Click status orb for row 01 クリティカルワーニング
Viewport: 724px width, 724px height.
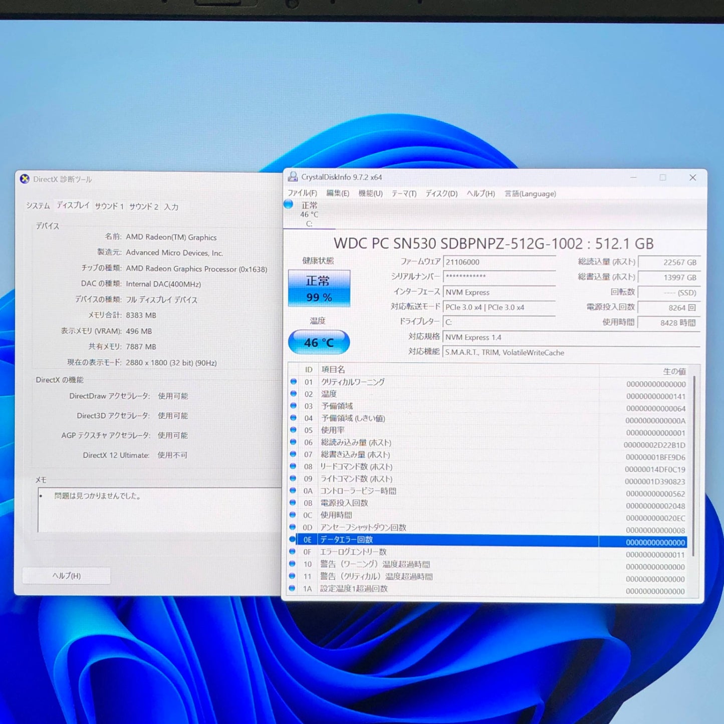tap(294, 382)
